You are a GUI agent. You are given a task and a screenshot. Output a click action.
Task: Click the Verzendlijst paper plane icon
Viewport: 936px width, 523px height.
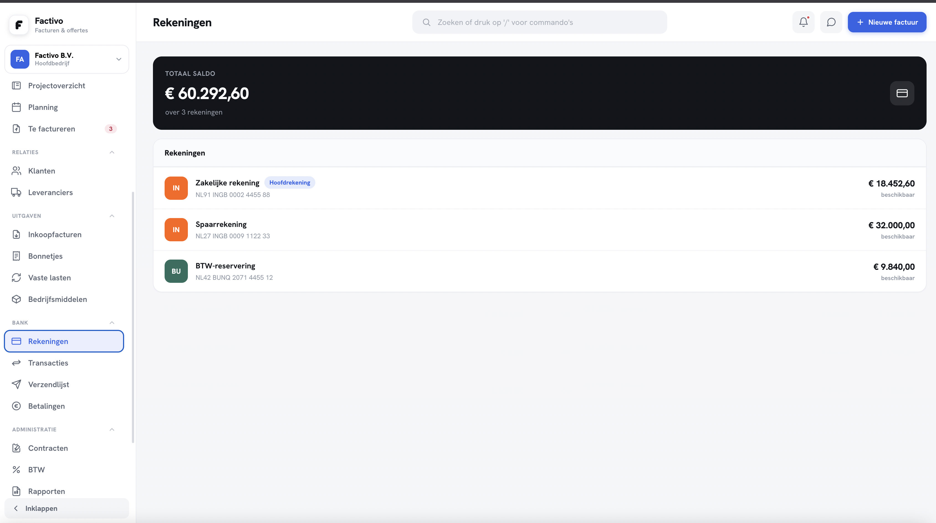tap(16, 384)
